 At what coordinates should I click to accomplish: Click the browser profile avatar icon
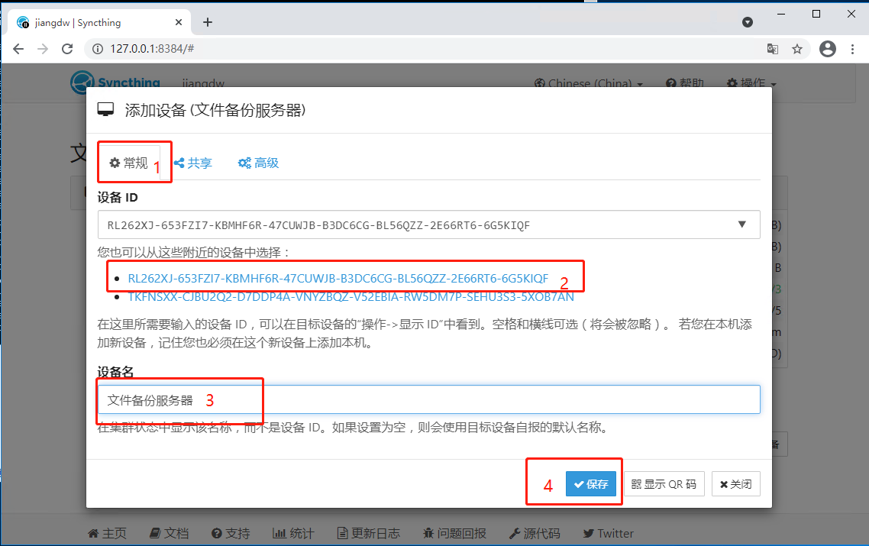pyautogui.click(x=828, y=48)
